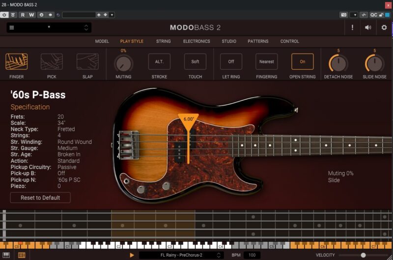
Task: Open the dropdown next to the camera icon
Action: coord(354,15)
